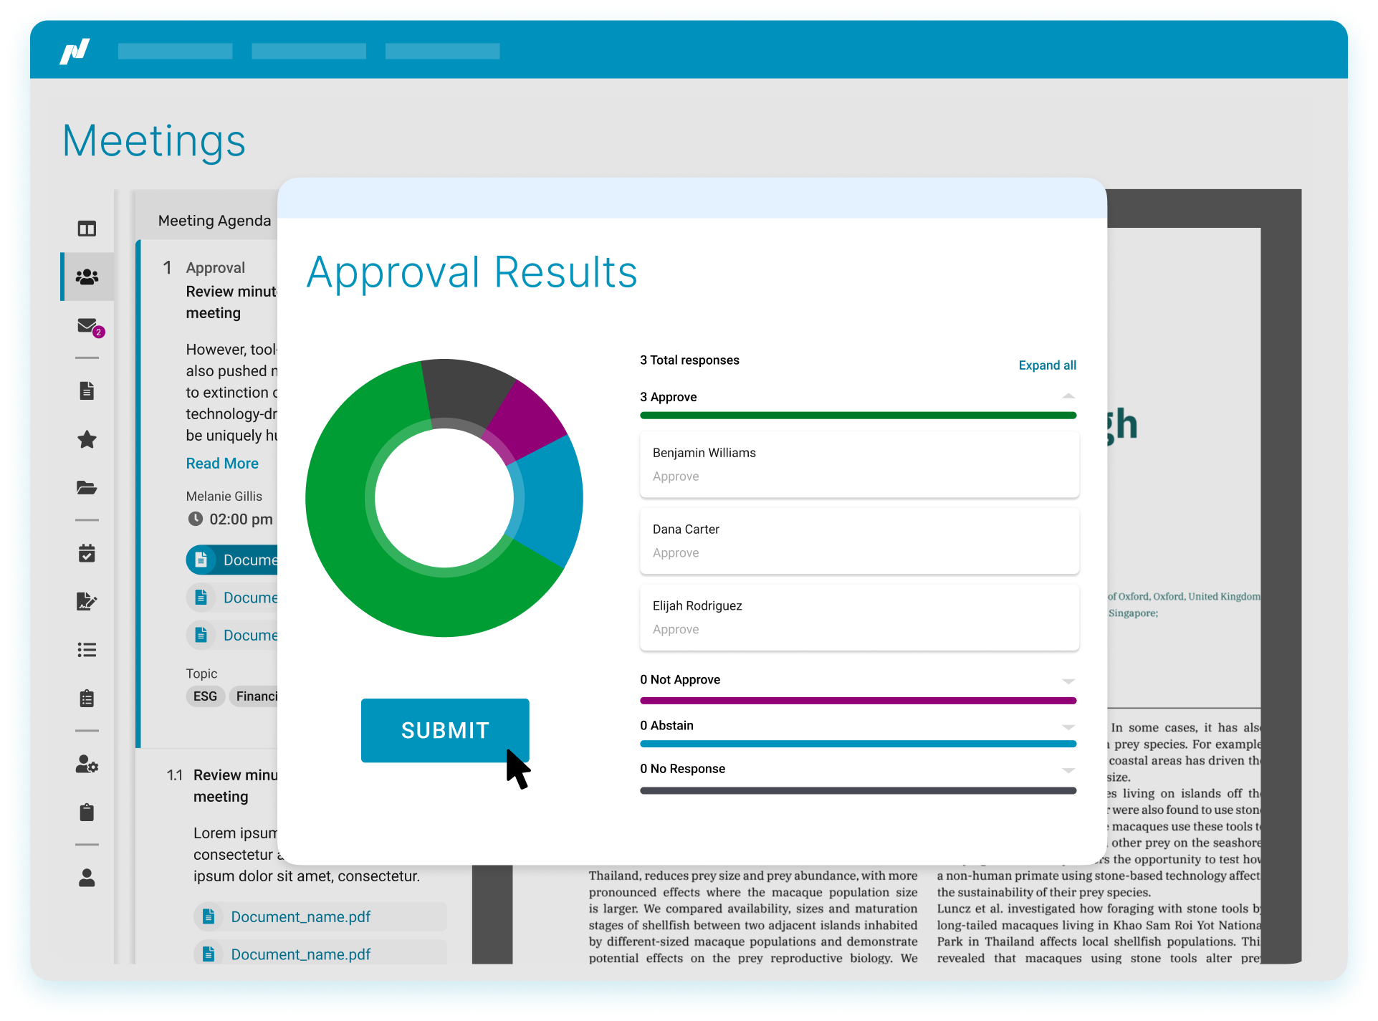This screenshot has height=1021, width=1378.
Task: Select the Meetings people group icon
Action: pyautogui.click(x=87, y=277)
